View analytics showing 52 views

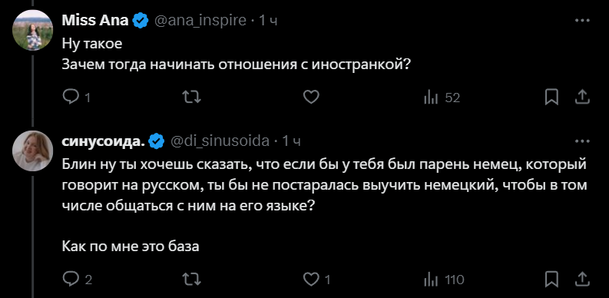(x=442, y=98)
